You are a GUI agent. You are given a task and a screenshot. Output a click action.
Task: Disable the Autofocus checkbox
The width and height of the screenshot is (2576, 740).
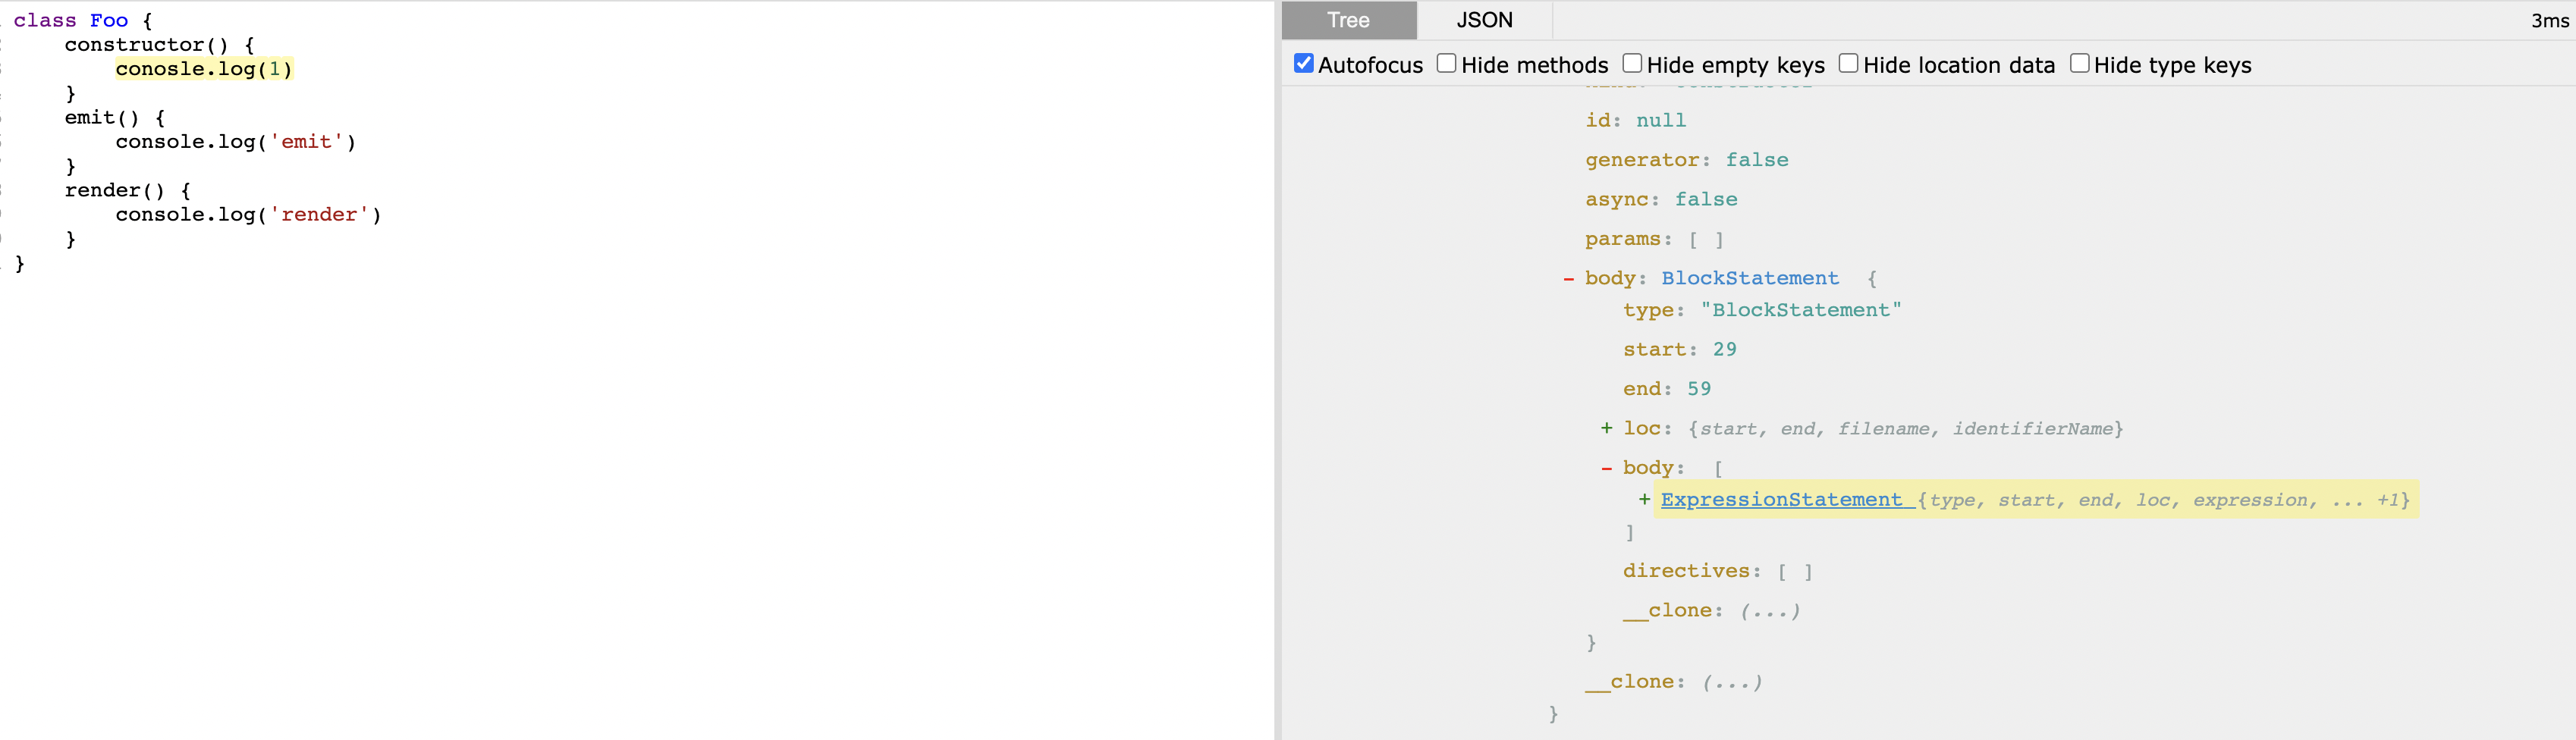[x=1303, y=64]
